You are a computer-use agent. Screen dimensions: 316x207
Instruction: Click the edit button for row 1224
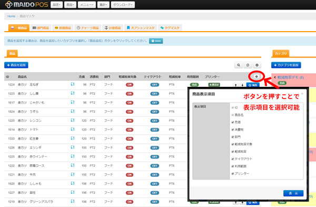pyautogui.click(x=253, y=85)
